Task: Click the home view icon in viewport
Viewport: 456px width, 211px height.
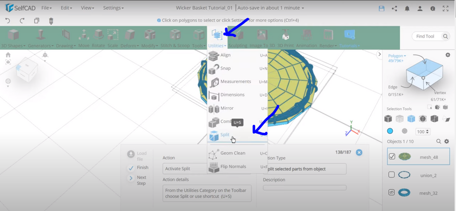Action: (x=8, y=55)
